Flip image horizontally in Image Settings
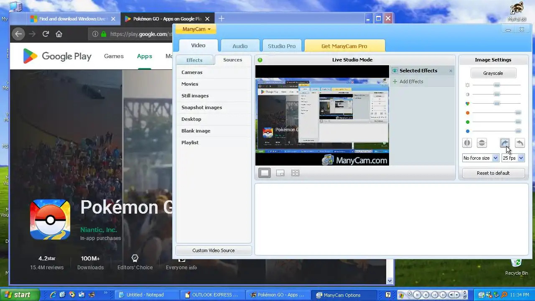 click(x=467, y=143)
